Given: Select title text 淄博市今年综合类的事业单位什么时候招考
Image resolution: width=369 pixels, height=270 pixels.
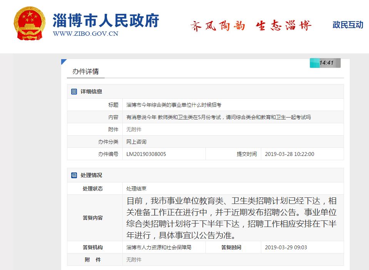Looking at the screenshot, I should coord(174,105).
